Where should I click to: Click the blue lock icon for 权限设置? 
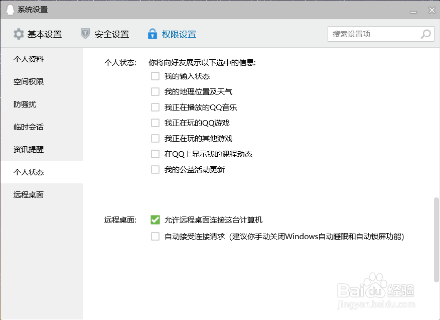pyautogui.click(x=153, y=34)
